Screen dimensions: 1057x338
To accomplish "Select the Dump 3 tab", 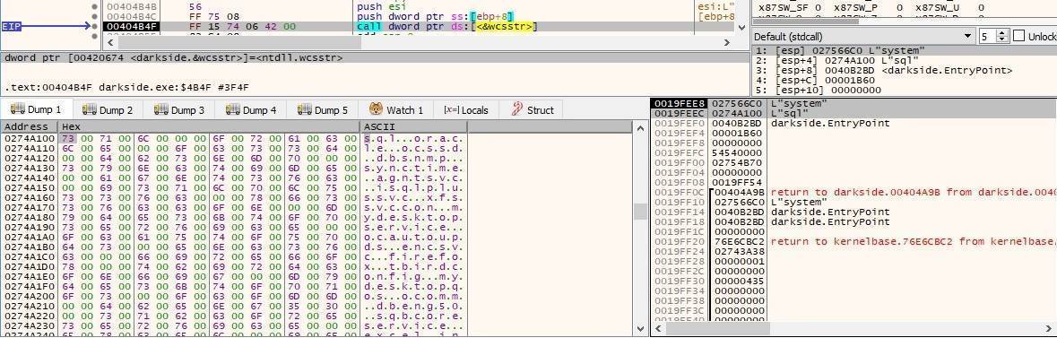I will click(x=179, y=110).
